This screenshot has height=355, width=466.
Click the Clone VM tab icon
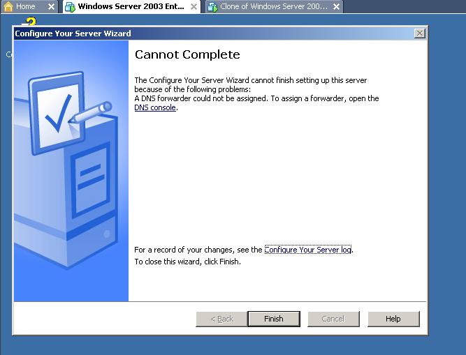click(212, 7)
